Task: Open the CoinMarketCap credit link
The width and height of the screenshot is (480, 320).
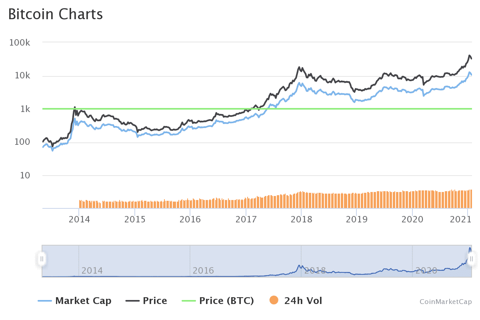Action: coord(446,302)
